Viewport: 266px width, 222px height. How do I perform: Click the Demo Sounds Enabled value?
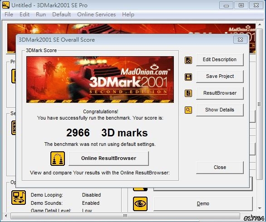[x=91, y=203]
